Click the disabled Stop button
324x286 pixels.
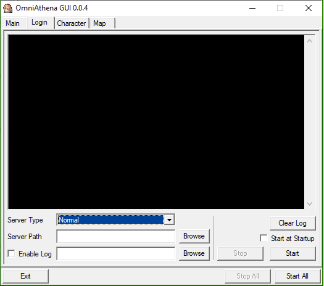point(240,253)
